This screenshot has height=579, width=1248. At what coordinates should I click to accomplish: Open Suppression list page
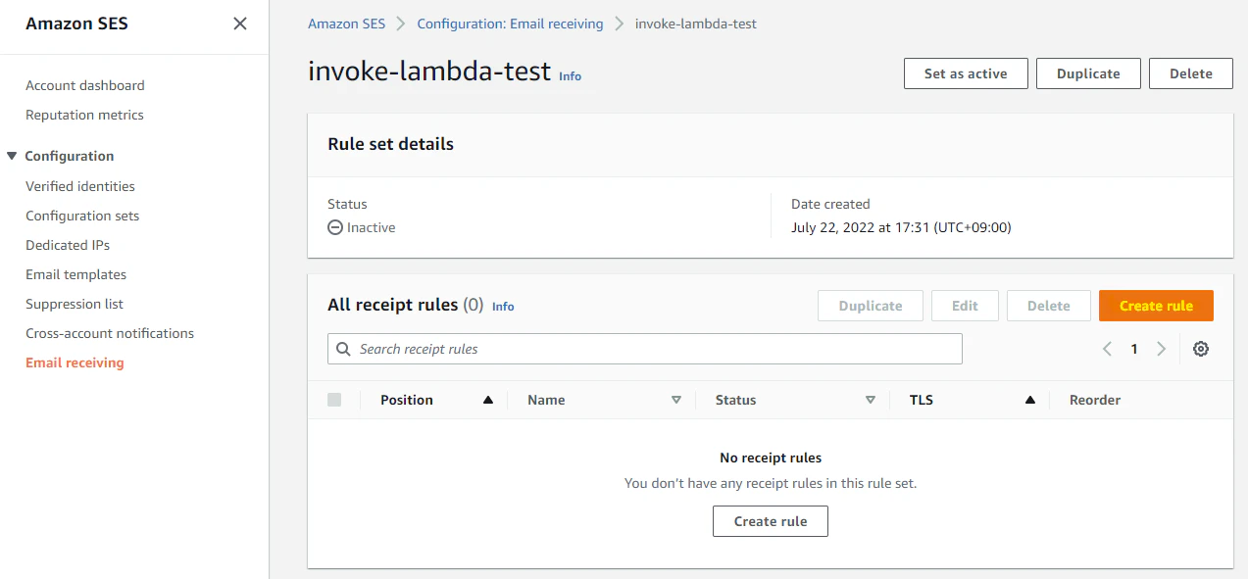pos(75,304)
